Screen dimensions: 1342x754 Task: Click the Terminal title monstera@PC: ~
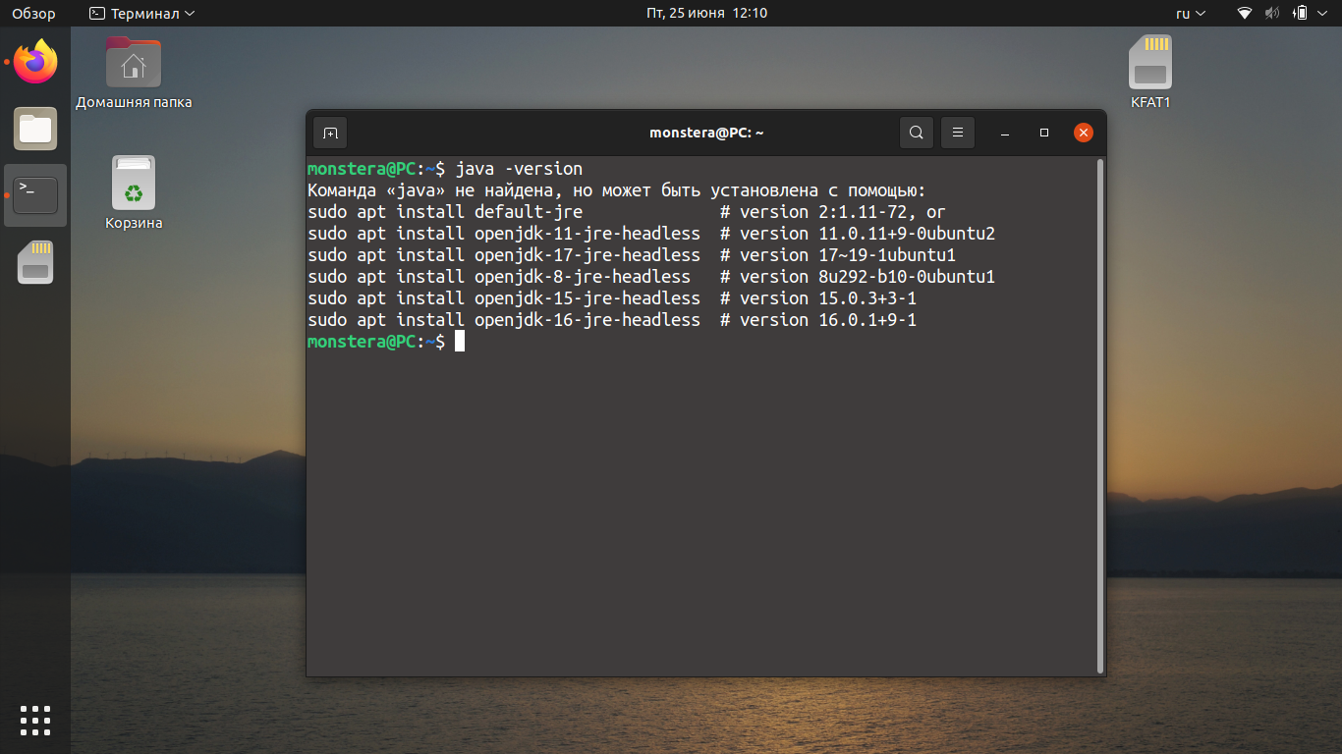click(x=706, y=133)
